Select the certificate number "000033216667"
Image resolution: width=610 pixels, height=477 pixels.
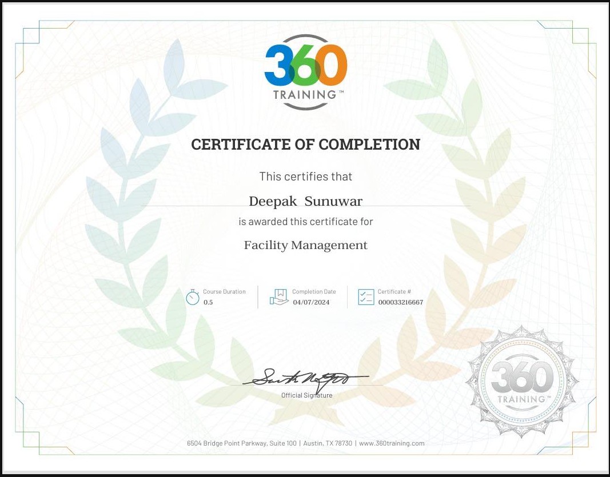click(401, 302)
